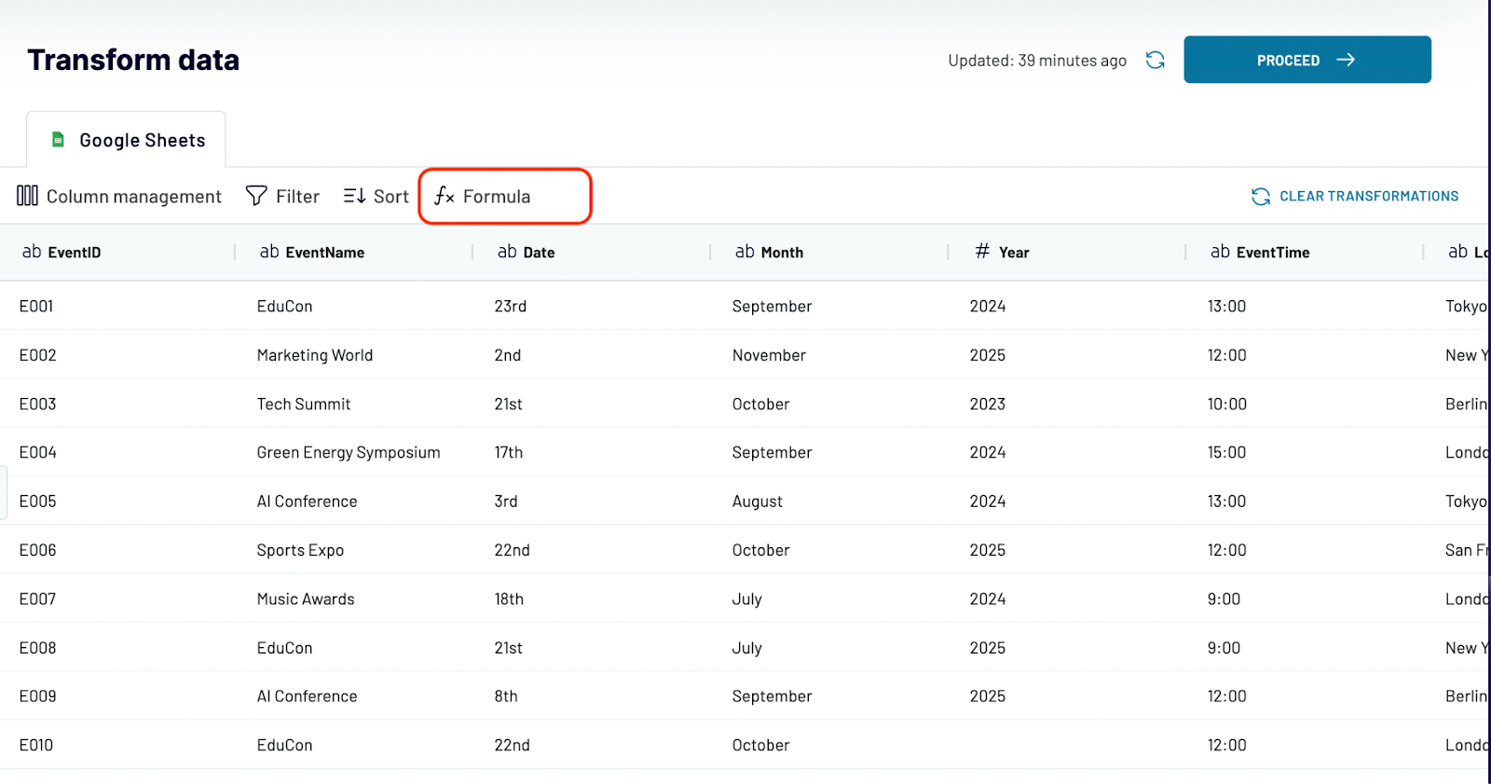Viewport: 1491px width, 784px height.
Task: Open the Filter funnel tool
Action: click(282, 196)
